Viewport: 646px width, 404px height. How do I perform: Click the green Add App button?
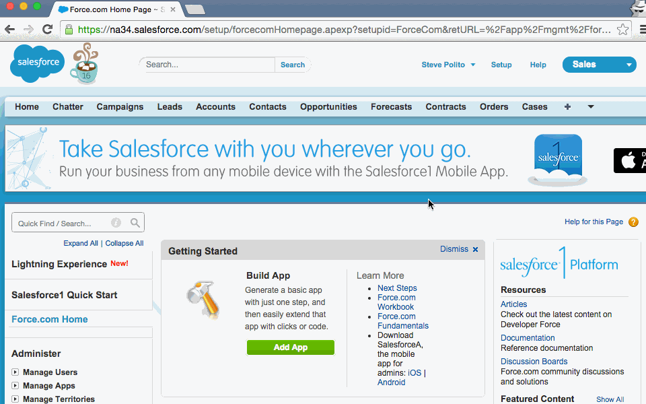291,347
